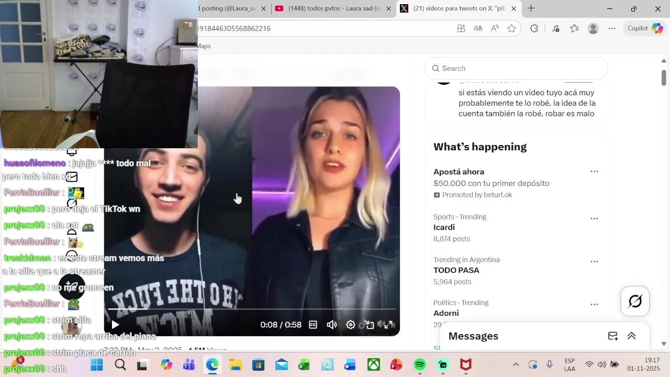The width and height of the screenshot is (670, 377).
Task: Click the page vertical scrollbar thumb
Action: point(664,77)
